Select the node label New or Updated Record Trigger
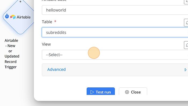This screenshot has width=188, height=106. (12, 54)
